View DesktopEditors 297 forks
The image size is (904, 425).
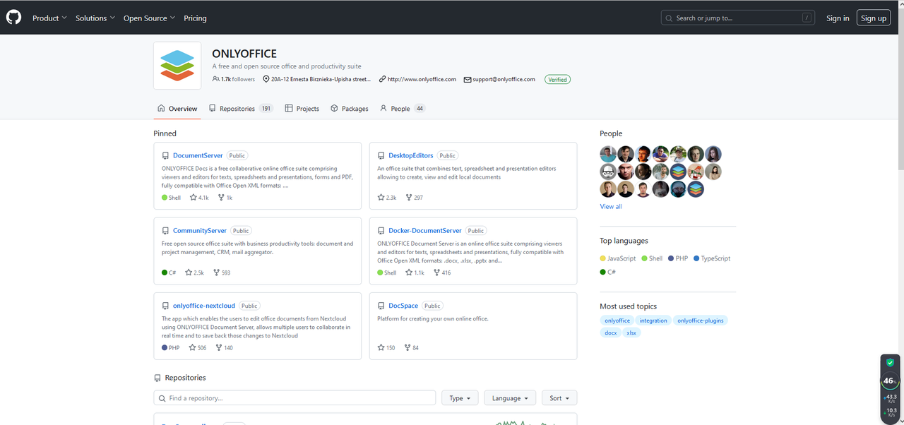click(x=414, y=198)
